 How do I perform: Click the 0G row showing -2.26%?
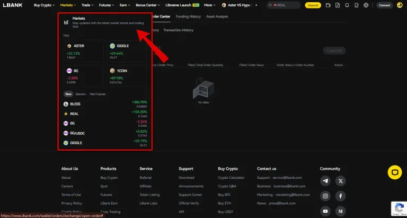click(105, 124)
